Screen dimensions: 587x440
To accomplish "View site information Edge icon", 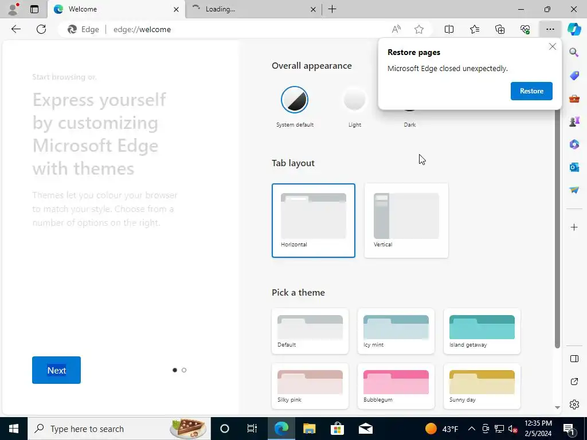I will click(83, 29).
